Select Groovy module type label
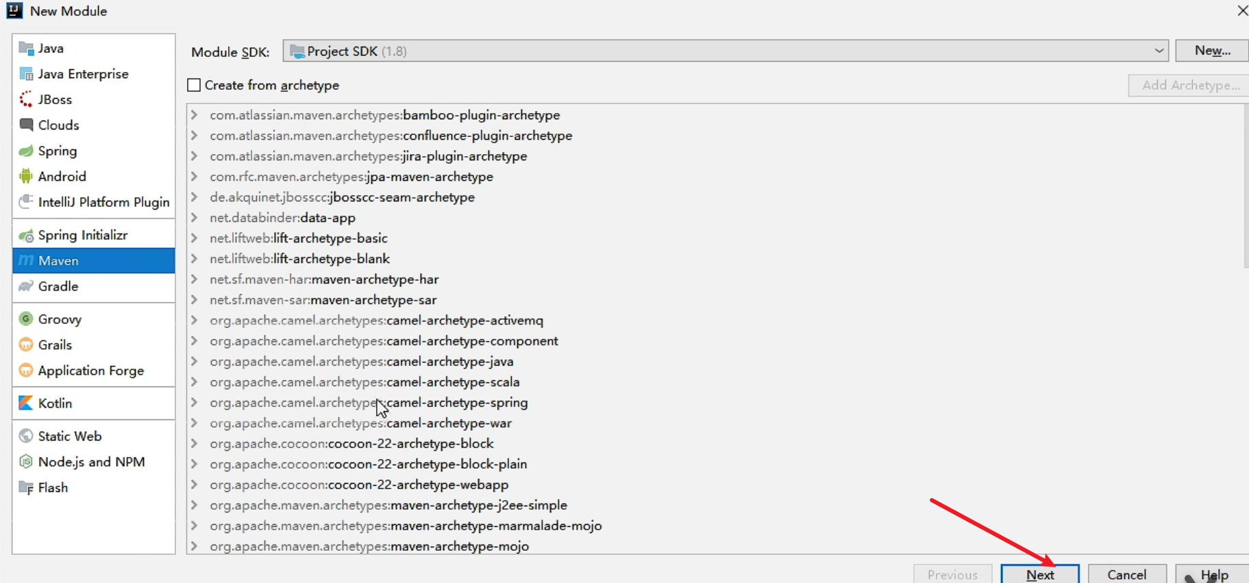 click(x=60, y=319)
